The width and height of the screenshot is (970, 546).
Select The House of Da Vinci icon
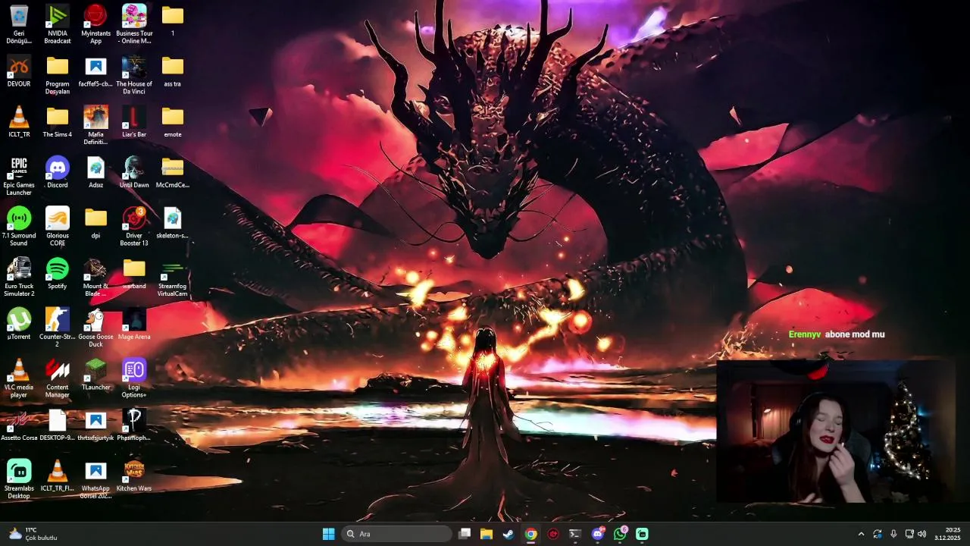click(134, 74)
